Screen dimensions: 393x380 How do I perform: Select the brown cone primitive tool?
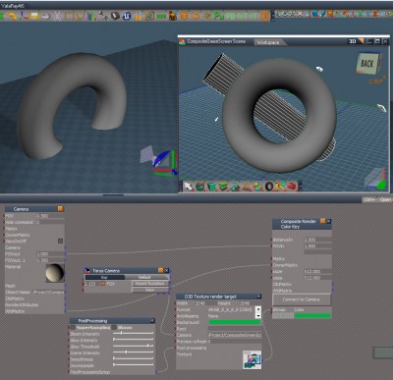click(246, 187)
